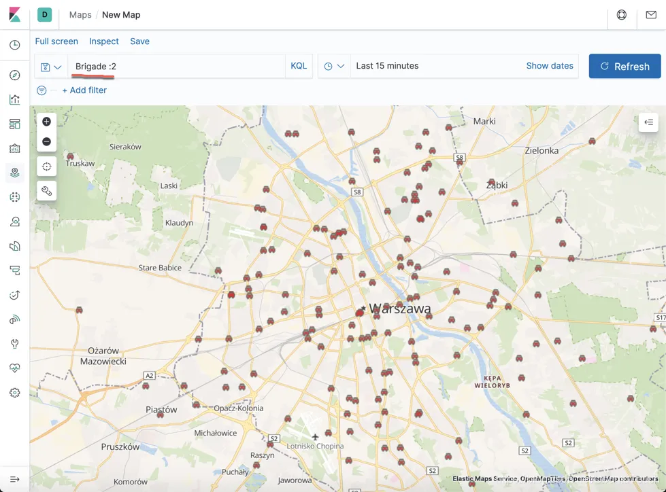Click the fit to data bounds icon
The image size is (666, 492).
click(x=47, y=166)
